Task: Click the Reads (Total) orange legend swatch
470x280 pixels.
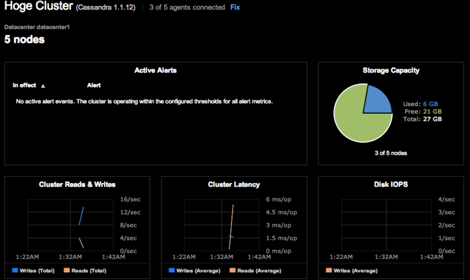Action: 66,270
